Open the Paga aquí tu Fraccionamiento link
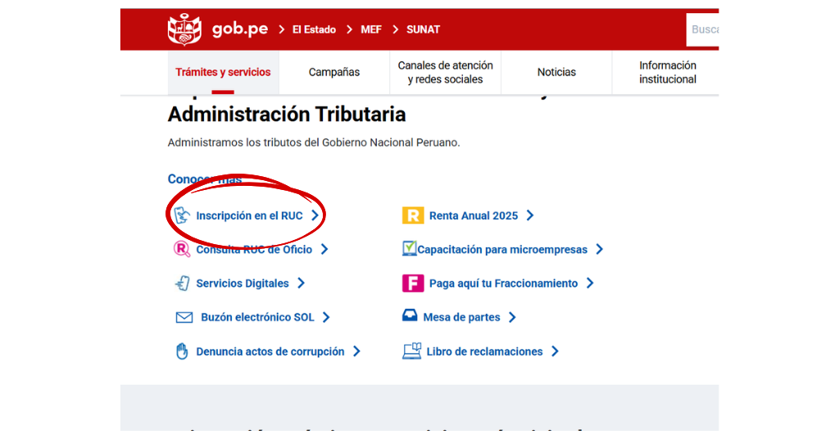 pos(504,283)
